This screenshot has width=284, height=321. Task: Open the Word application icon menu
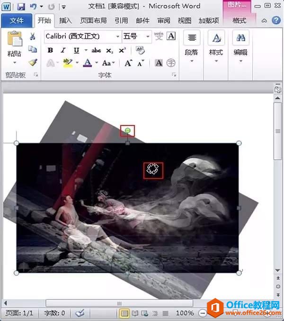pyautogui.click(x=6, y=7)
